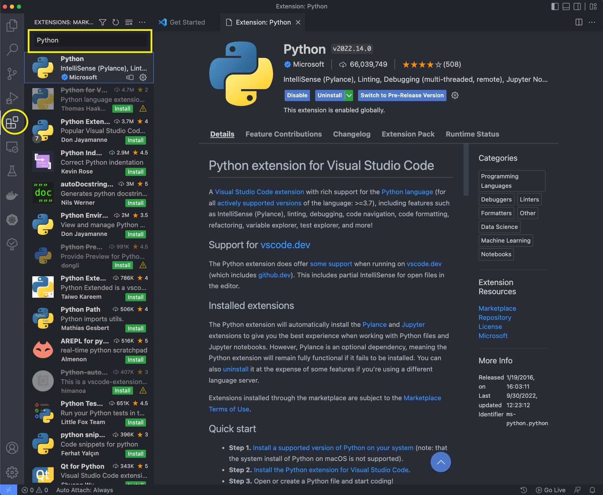Open the Runtime Status tab
Viewport: 603px width, 495px height.
click(x=472, y=134)
